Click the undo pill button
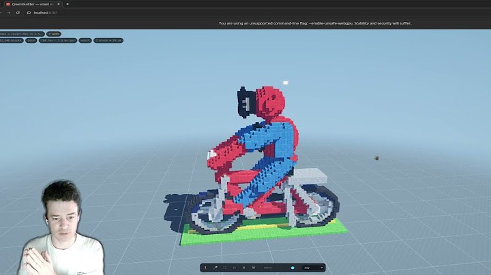Viewport: 491px width, 275px height. pos(54,34)
